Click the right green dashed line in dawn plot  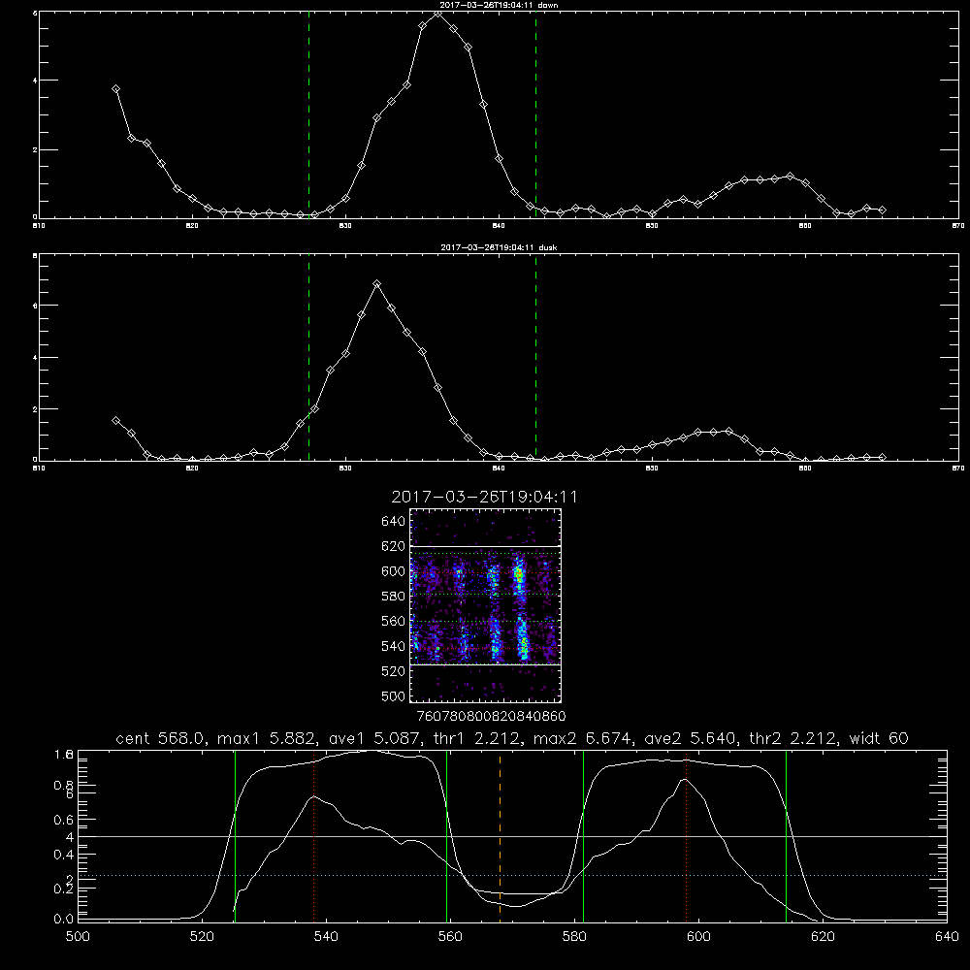point(535,114)
